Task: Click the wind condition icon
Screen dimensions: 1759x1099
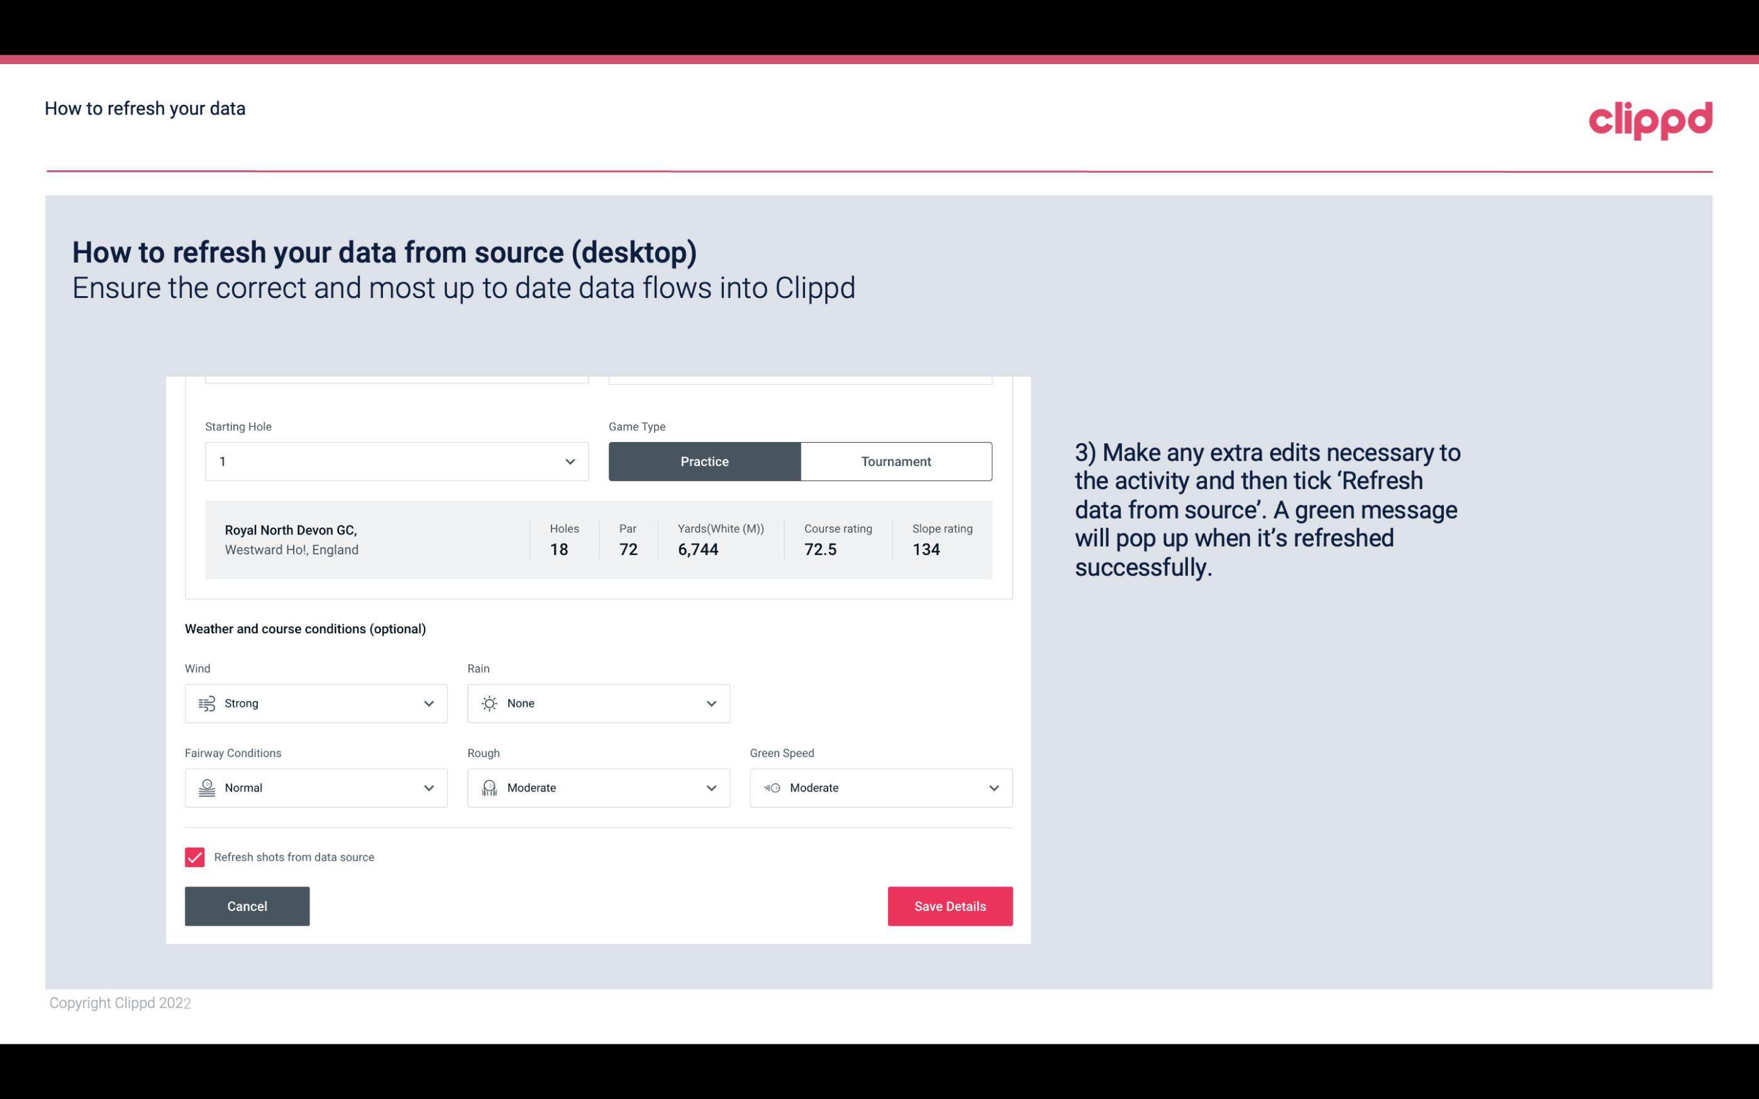Action: pos(206,703)
